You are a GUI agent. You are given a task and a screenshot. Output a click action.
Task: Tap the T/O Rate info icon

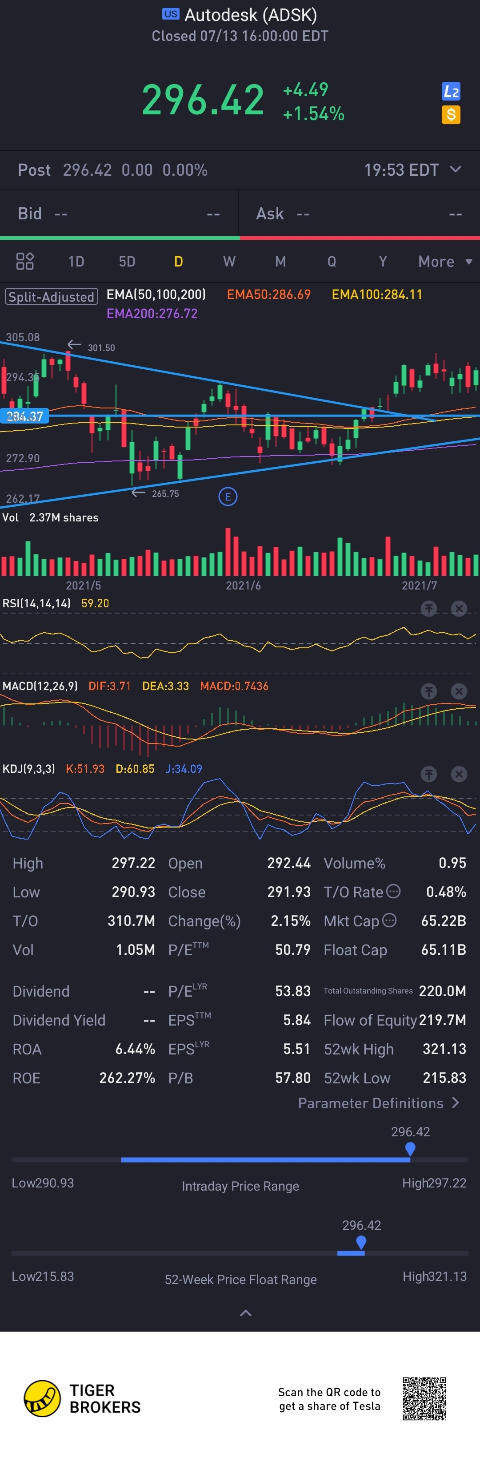[393, 891]
